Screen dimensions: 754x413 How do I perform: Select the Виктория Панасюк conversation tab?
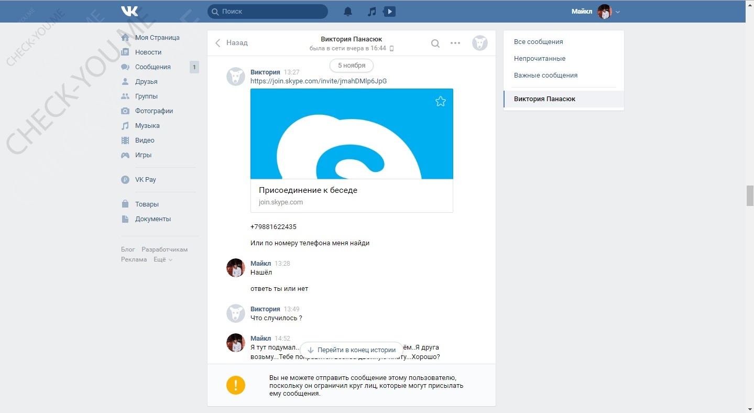pos(564,99)
